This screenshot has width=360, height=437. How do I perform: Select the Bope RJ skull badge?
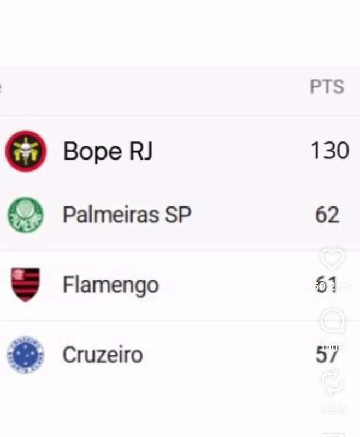25,151
